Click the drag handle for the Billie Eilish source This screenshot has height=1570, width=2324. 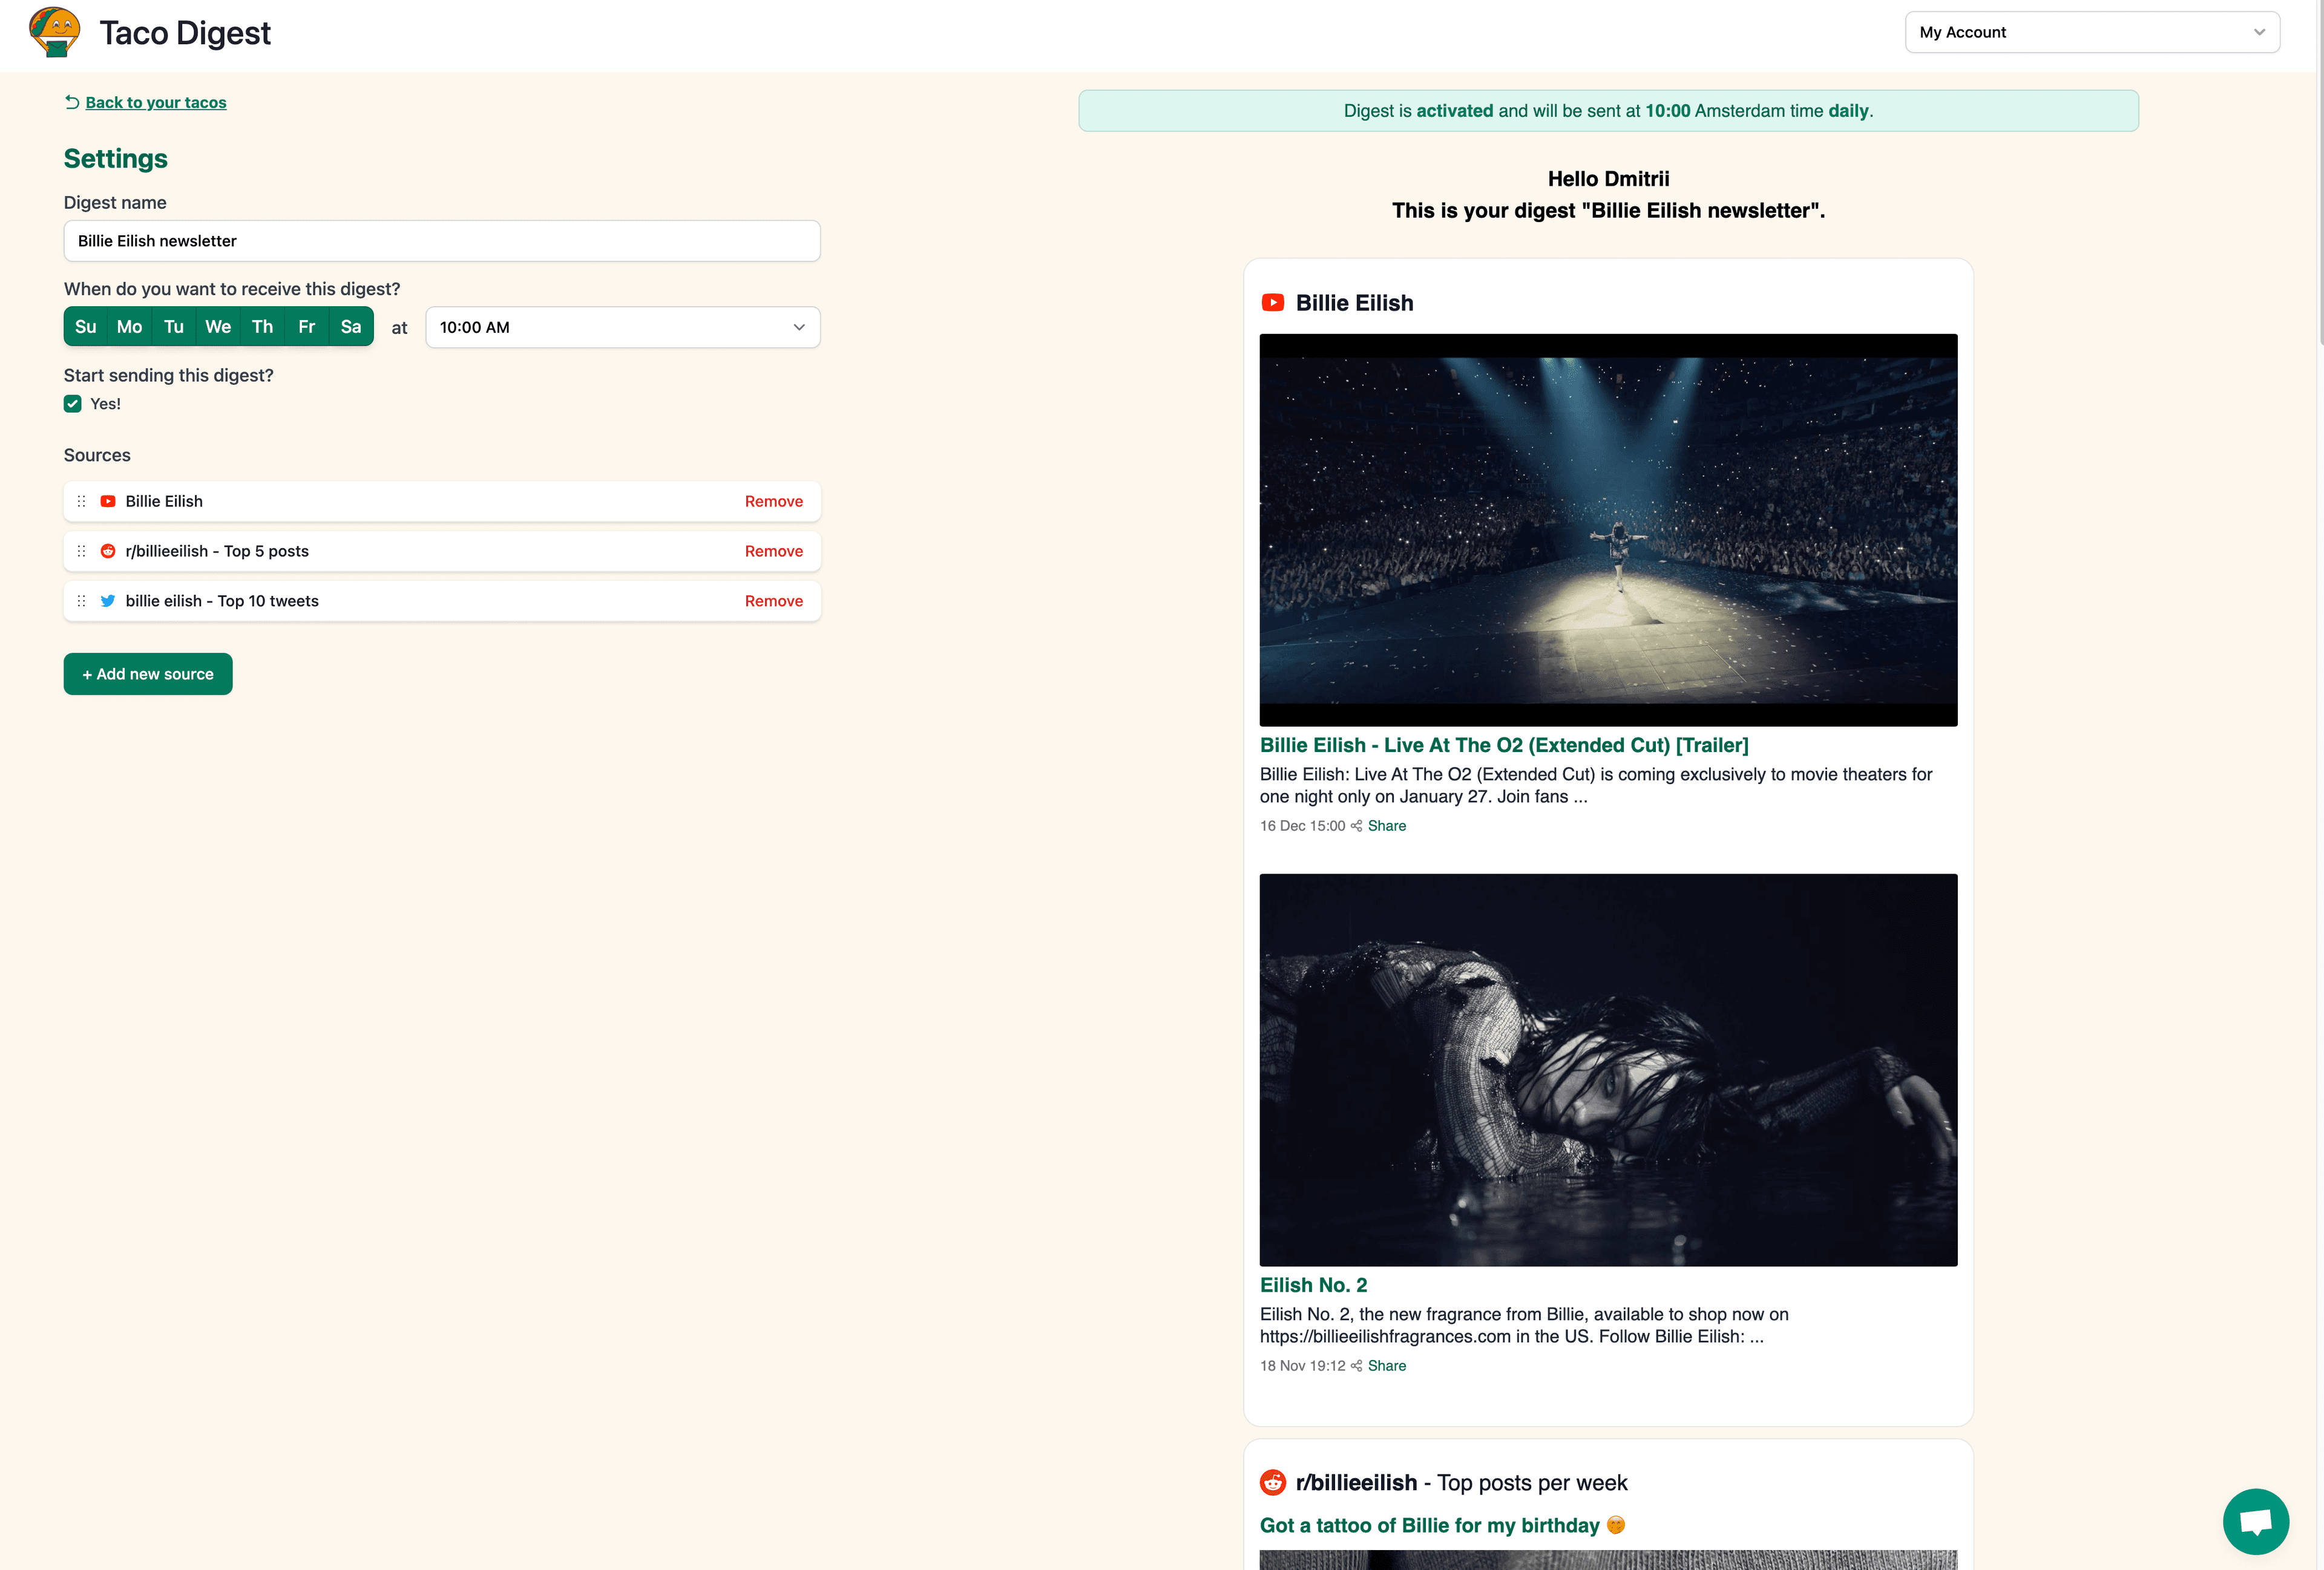tap(82, 502)
